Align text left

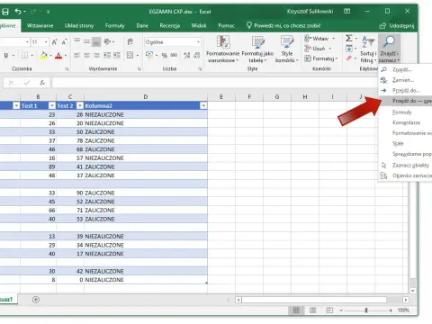[77, 55]
